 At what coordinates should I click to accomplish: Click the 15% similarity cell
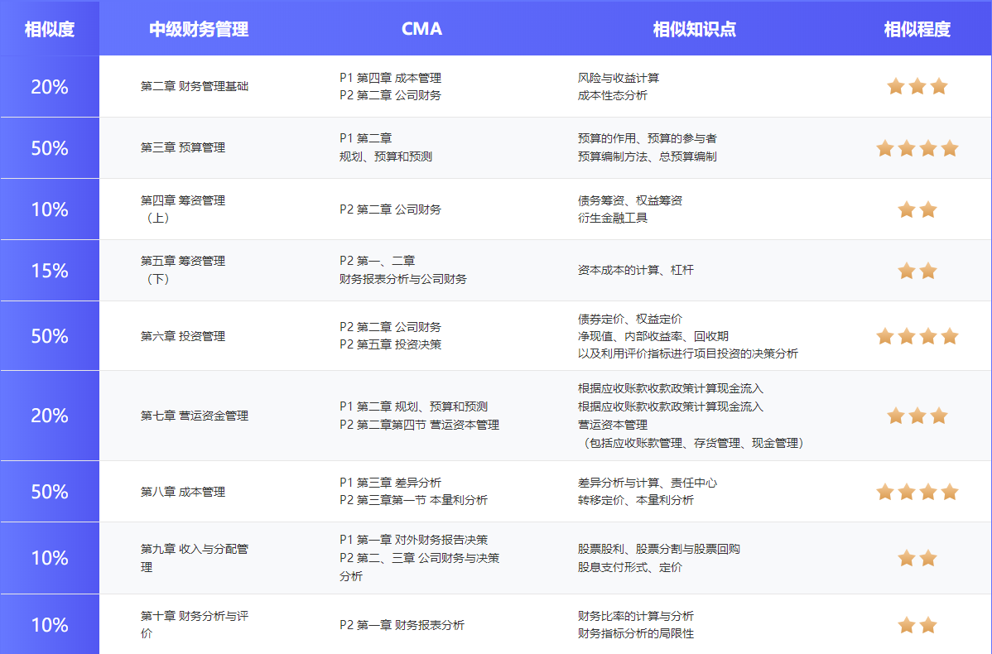pos(50,271)
